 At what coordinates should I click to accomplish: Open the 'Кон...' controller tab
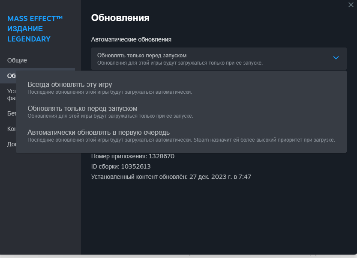click(12, 129)
